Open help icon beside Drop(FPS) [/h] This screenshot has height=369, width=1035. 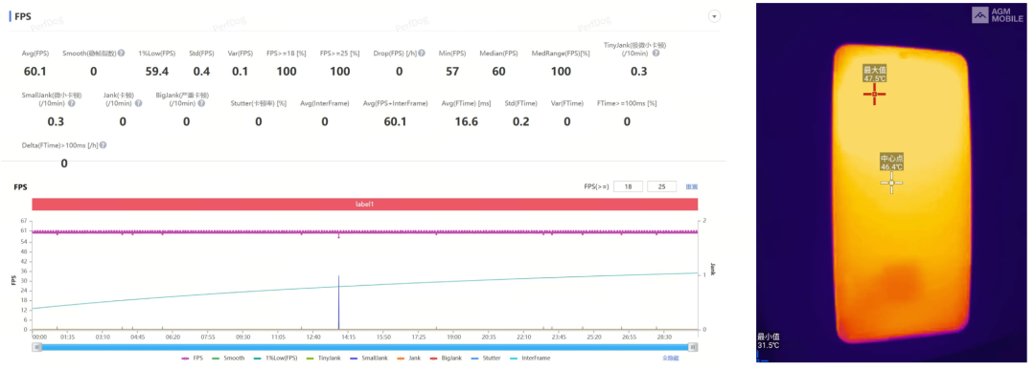(x=421, y=53)
